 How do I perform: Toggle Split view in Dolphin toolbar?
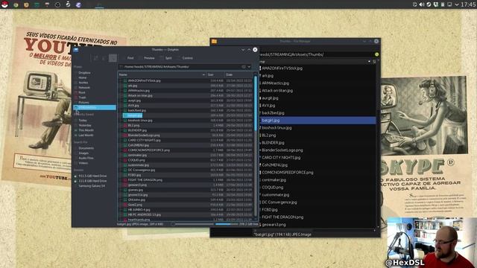point(166,58)
